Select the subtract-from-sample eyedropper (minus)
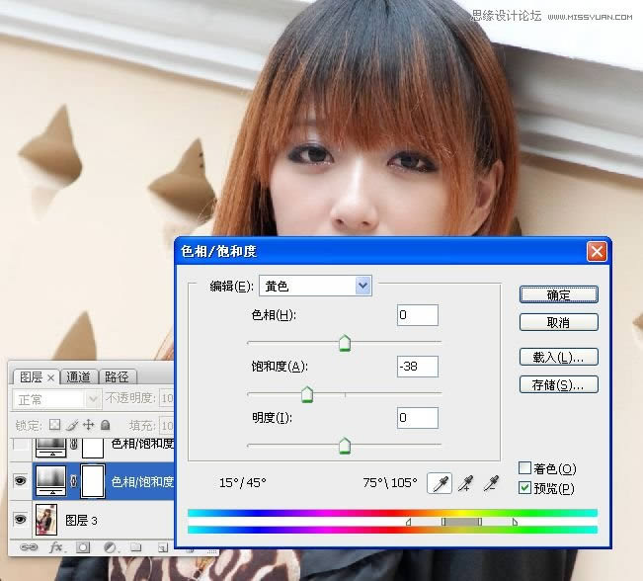 (x=491, y=483)
